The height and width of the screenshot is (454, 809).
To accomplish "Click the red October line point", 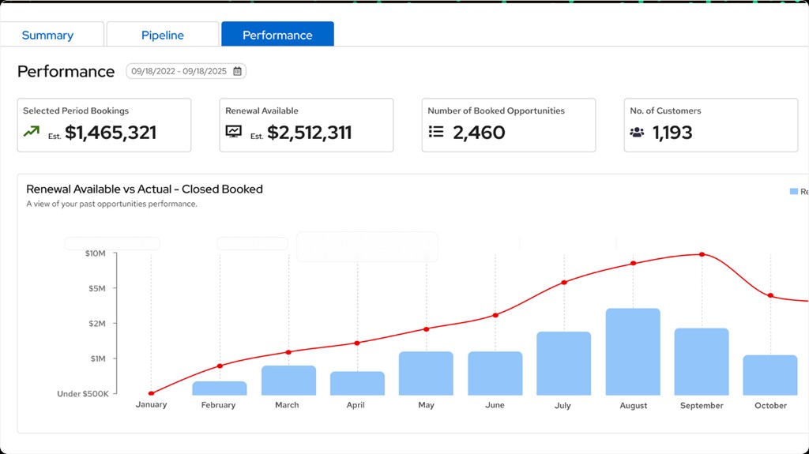I will pyautogui.click(x=770, y=295).
